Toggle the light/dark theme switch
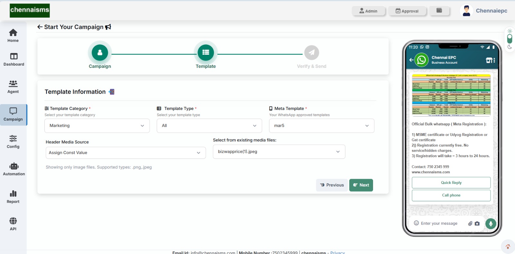Viewport: 515px width, 254px height. point(510,39)
